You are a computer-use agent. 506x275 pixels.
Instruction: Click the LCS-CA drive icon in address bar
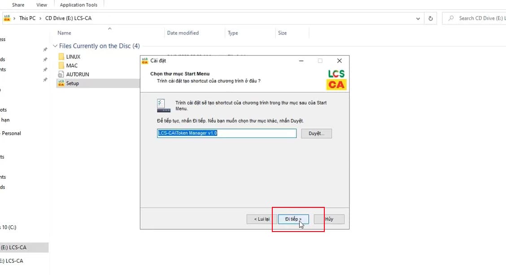point(7,18)
